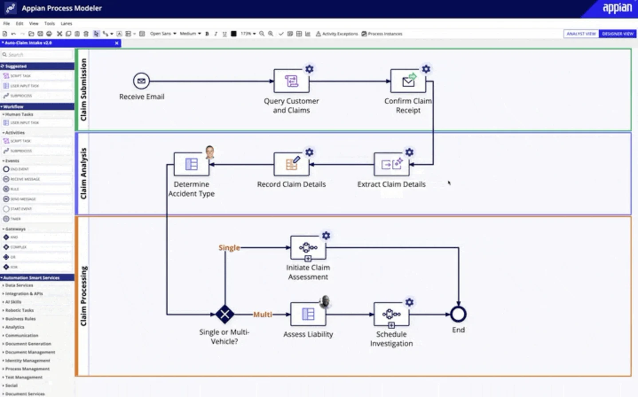
Task: Click the Suggested palette header
Action: tap(37, 66)
